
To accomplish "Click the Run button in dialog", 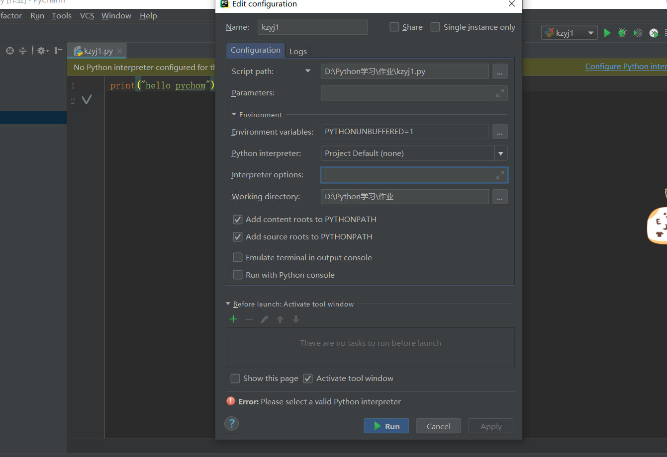I will coord(386,426).
